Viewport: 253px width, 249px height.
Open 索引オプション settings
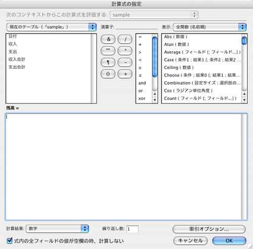[209, 229]
